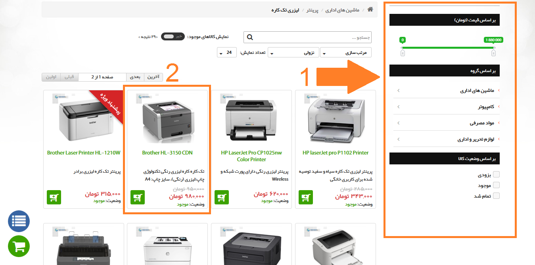Open the green floating shopping cart icon
This screenshot has height=265, width=535.
click(x=19, y=246)
